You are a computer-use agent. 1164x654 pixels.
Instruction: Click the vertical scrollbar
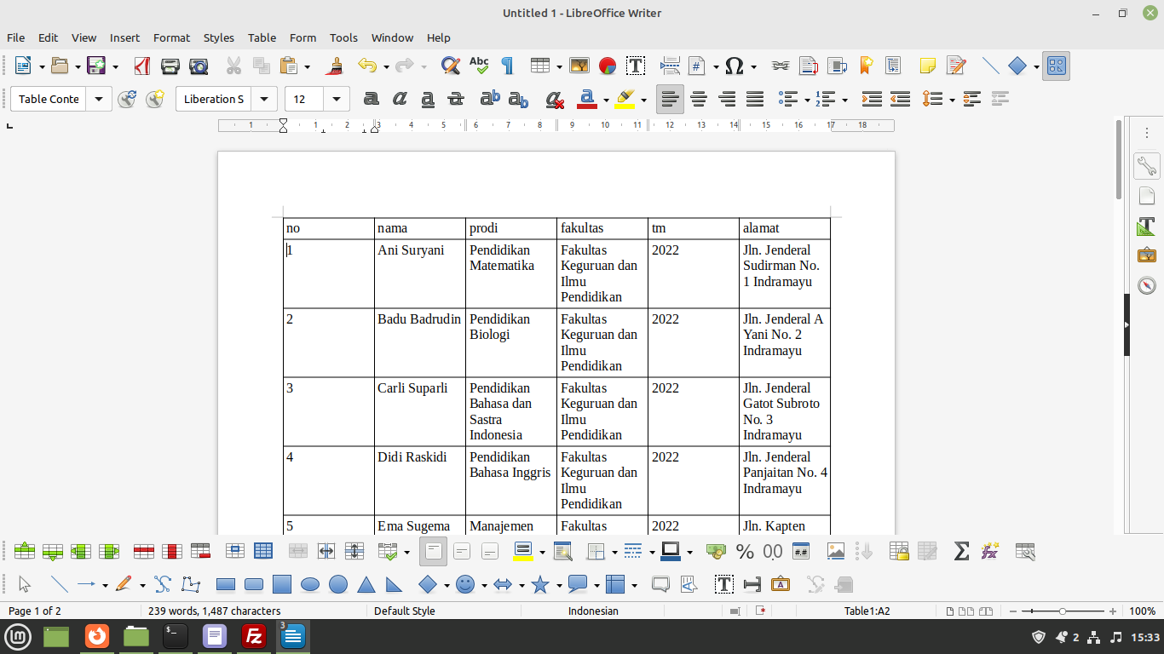point(1119,159)
